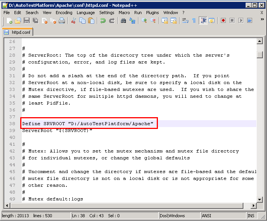Maximize the Notepad++ window
This screenshot has height=221, width=267.
click(x=255, y=5)
